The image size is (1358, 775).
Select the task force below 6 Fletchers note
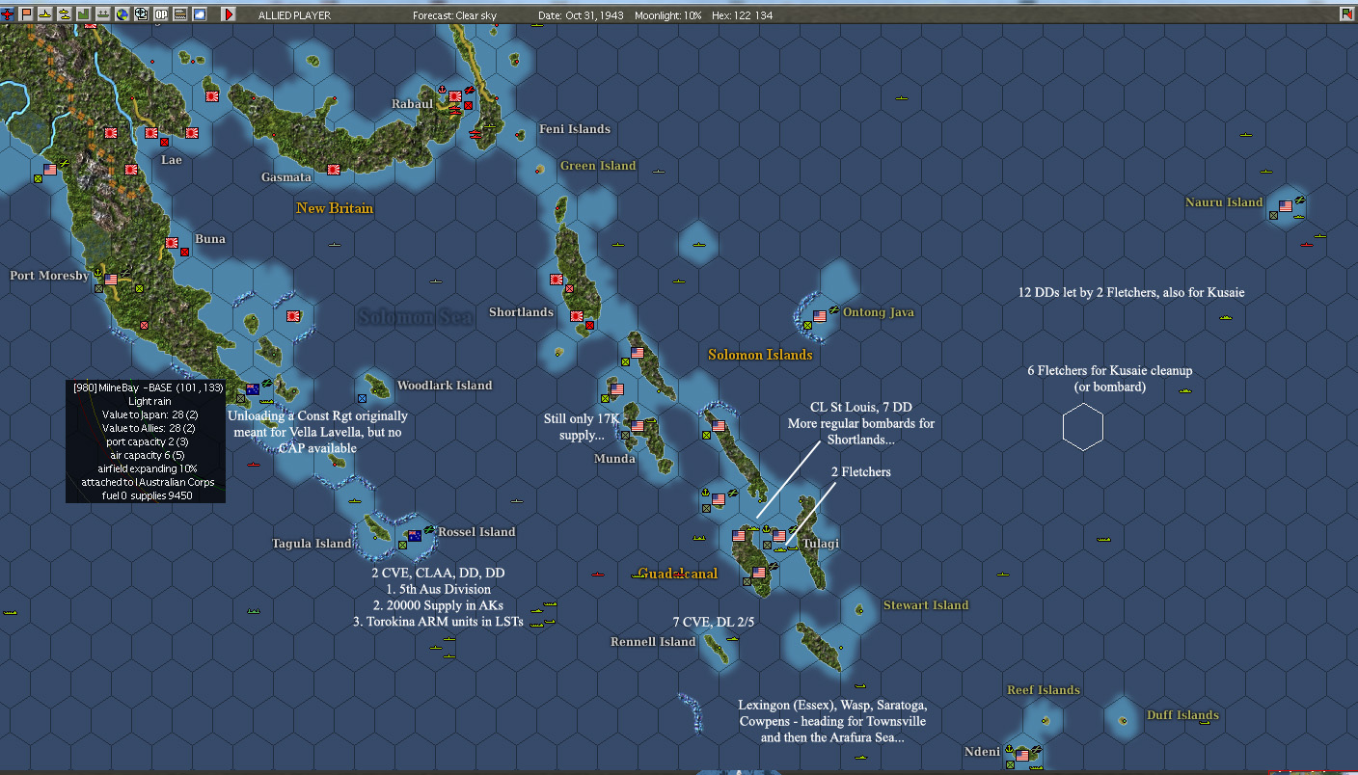[x=1185, y=390]
